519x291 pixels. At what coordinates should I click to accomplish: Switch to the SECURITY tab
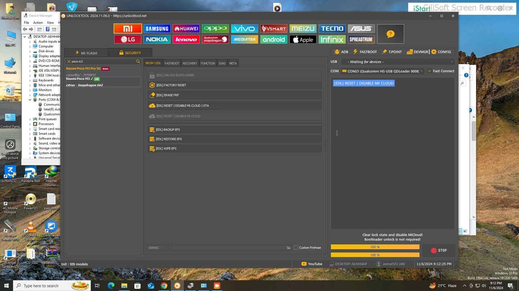pyautogui.click(x=130, y=53)
